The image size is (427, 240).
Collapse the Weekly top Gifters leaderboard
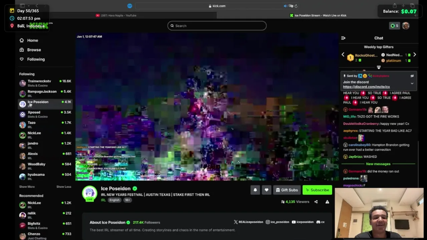379,67
